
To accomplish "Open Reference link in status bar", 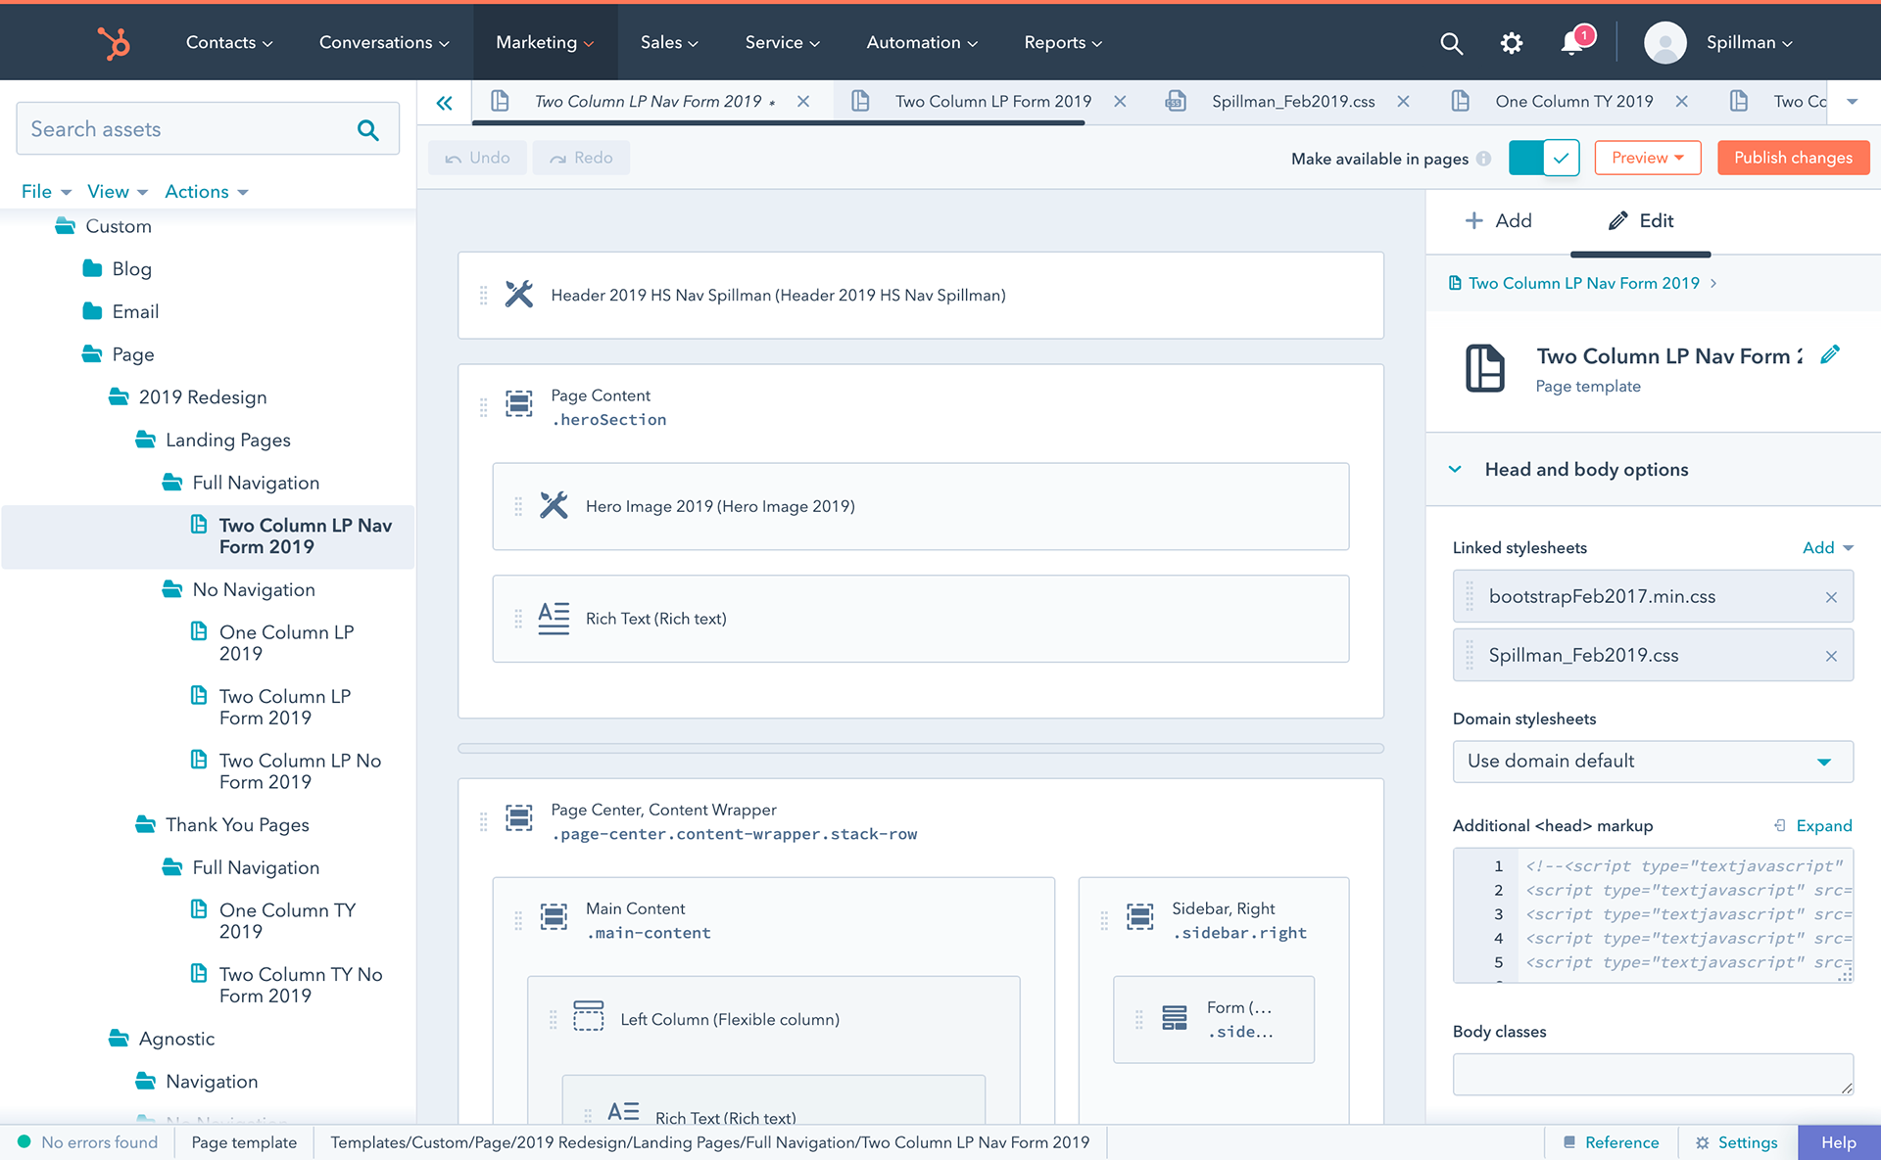I will pyautogui.click(x=1612, y=1142).
